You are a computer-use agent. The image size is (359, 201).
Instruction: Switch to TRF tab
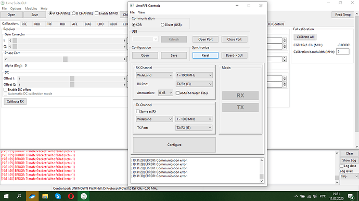(x=49, y=24)
